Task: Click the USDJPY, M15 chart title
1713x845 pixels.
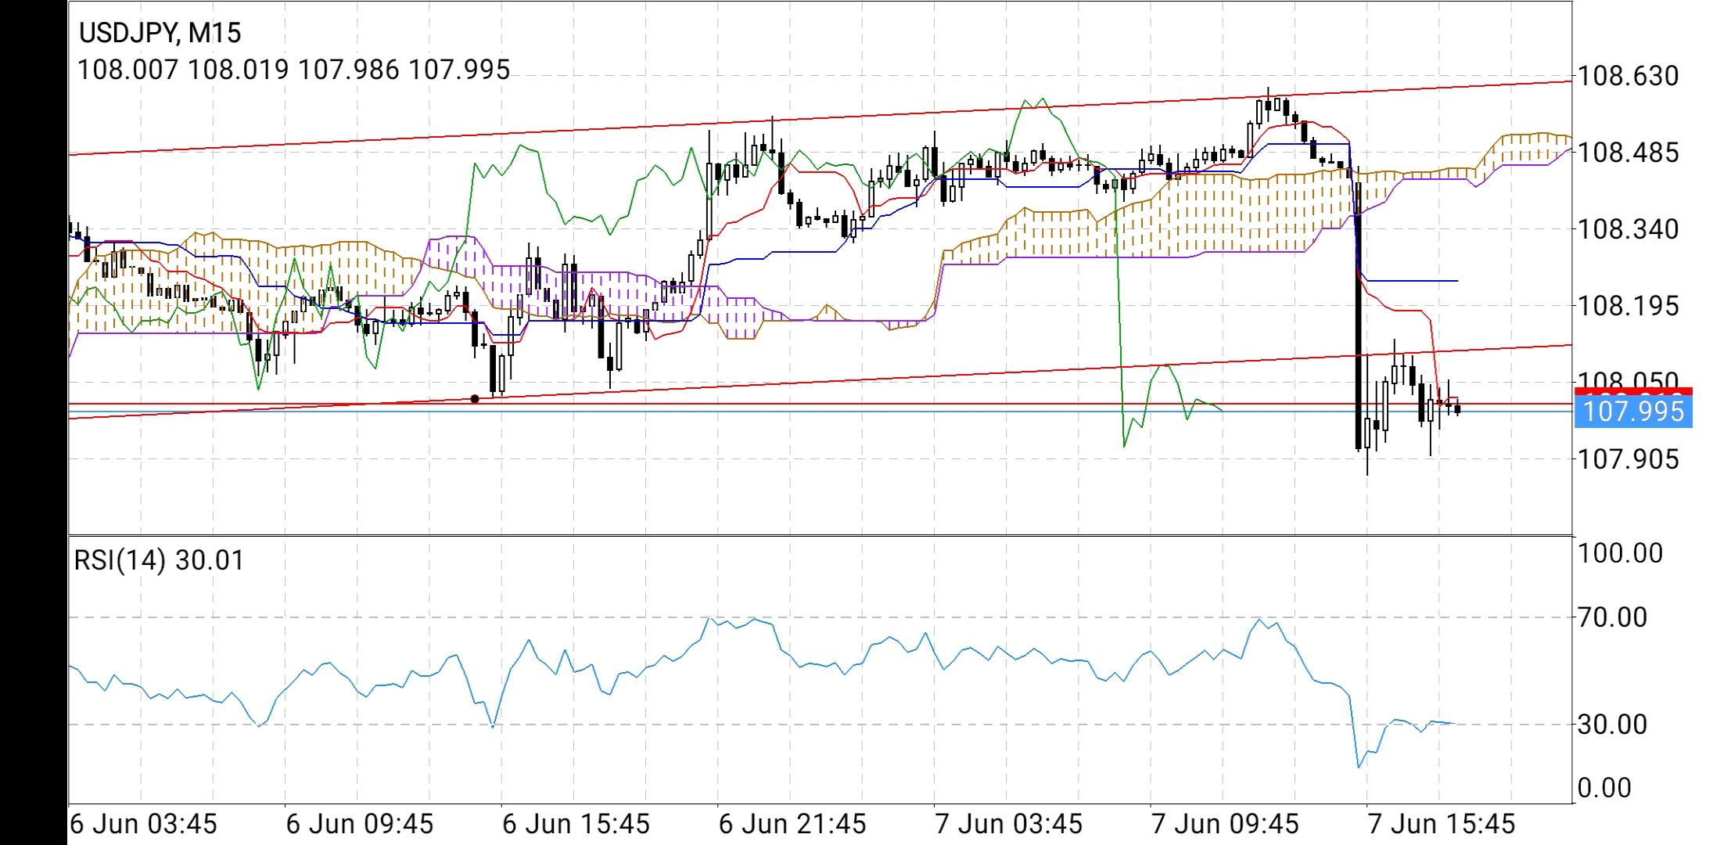Action: click(160, 33)
